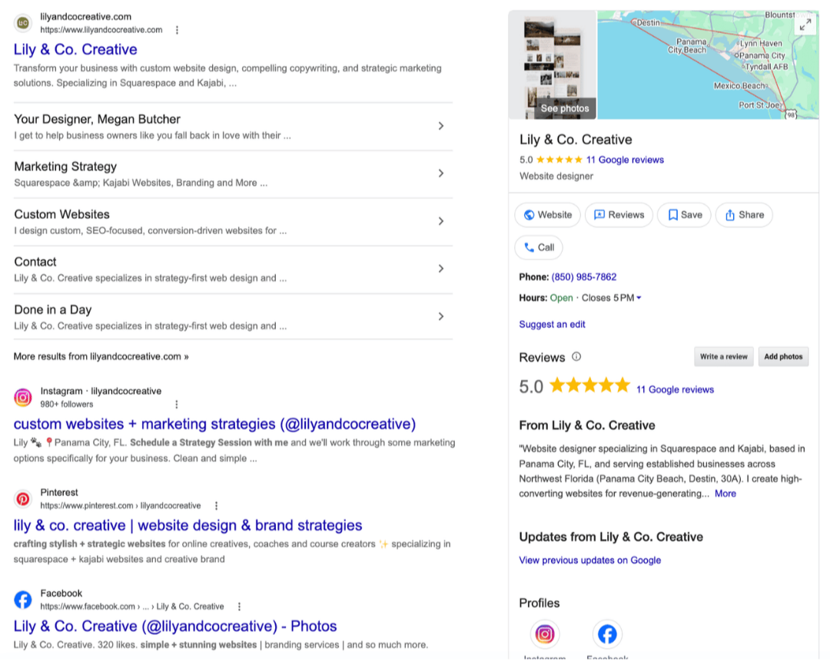The width and height of the screenshot is (830, 661).
Task: Expand Contact sitelink arrow
Action: tap(441, 269)
